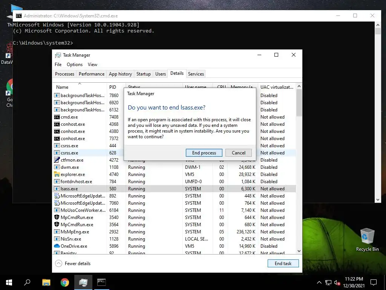Click the MpCmdRun.exe shield icon, PID 3564
Image resolution: width=386 pixels, height=290 pixels.
tap(57, 224)
